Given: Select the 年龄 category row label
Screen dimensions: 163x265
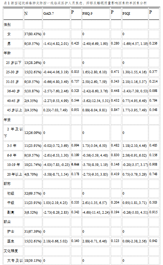Looking at the screenshot, I should pos(7,53).
